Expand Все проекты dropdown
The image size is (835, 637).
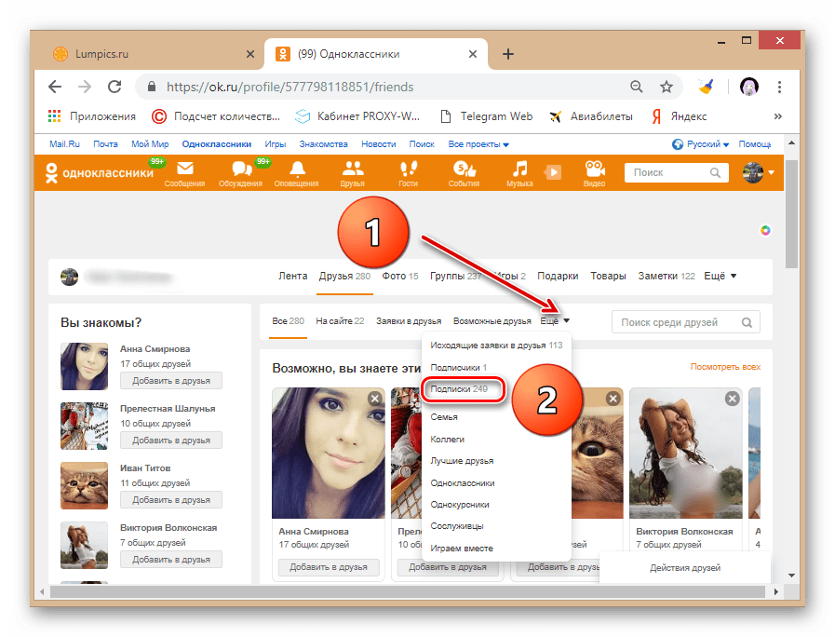[478, 144]
